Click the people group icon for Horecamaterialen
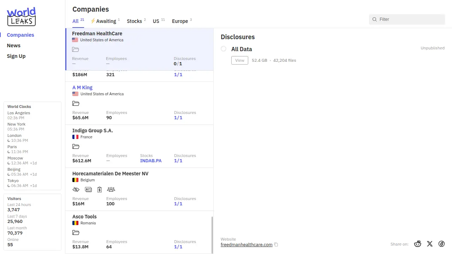The height and width of the screenshot is (254, 452). (x=111, y=189)
